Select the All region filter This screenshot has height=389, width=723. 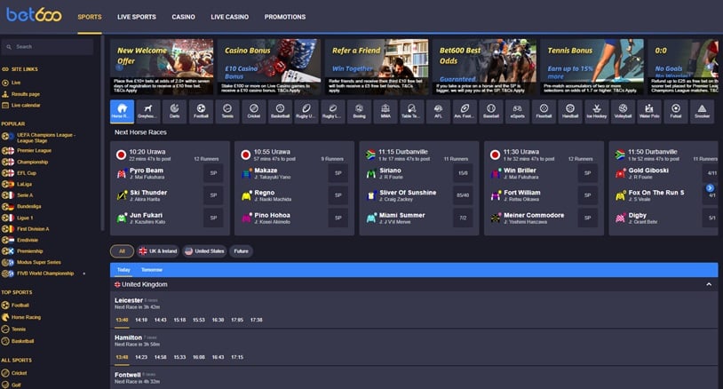pos(123,251)
